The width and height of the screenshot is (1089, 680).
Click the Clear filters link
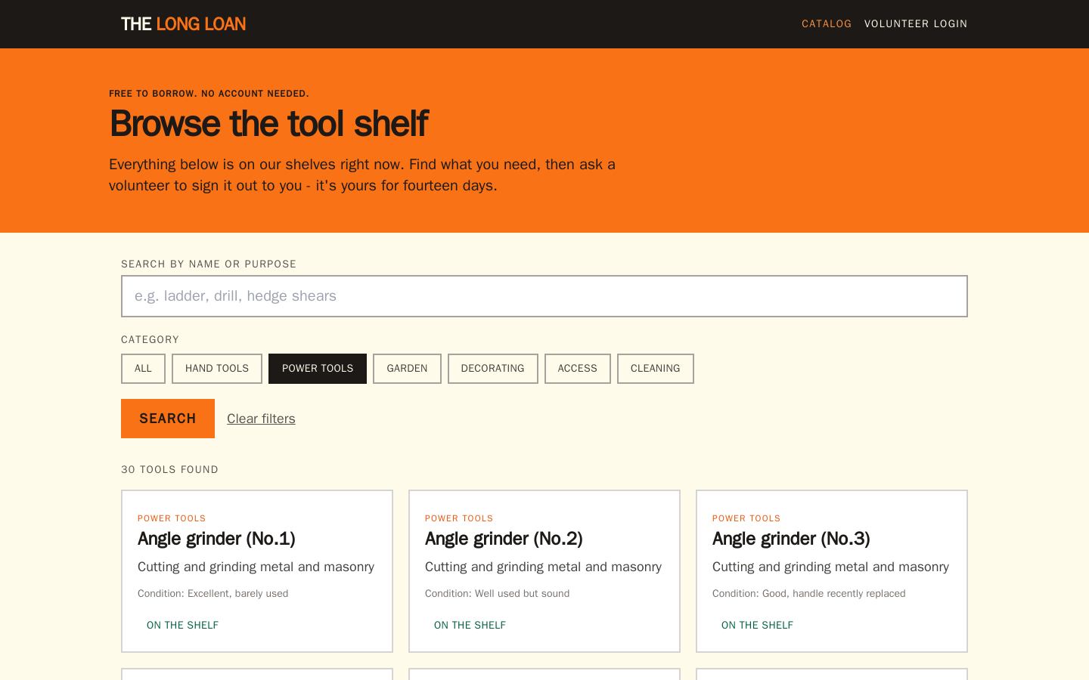click(x=261, y=419)
